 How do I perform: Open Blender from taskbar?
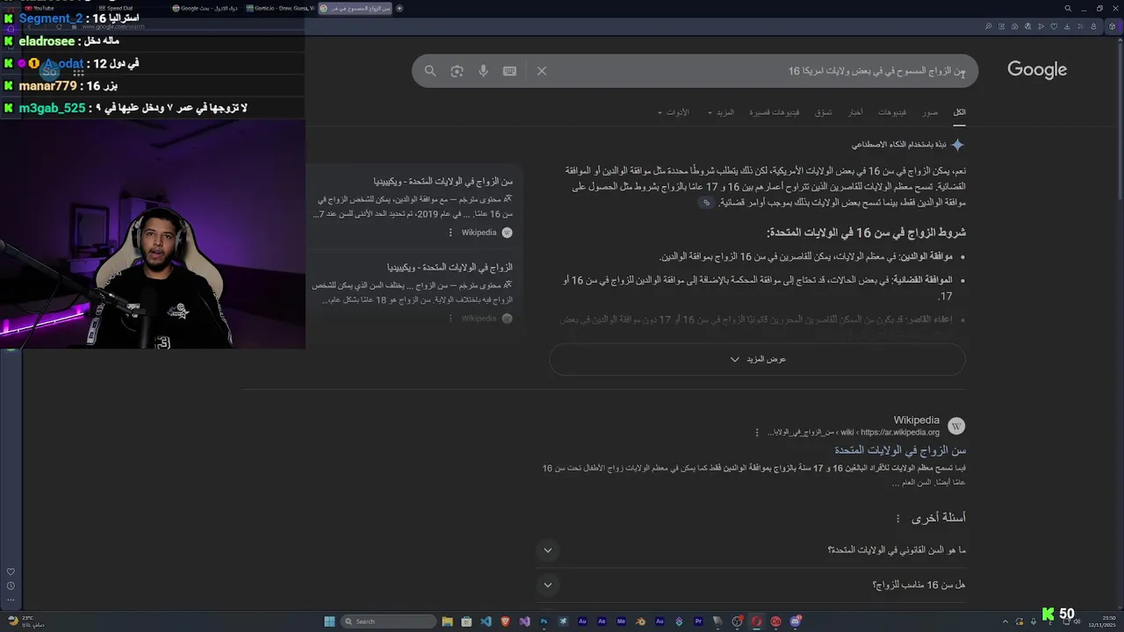click(640, 621)
